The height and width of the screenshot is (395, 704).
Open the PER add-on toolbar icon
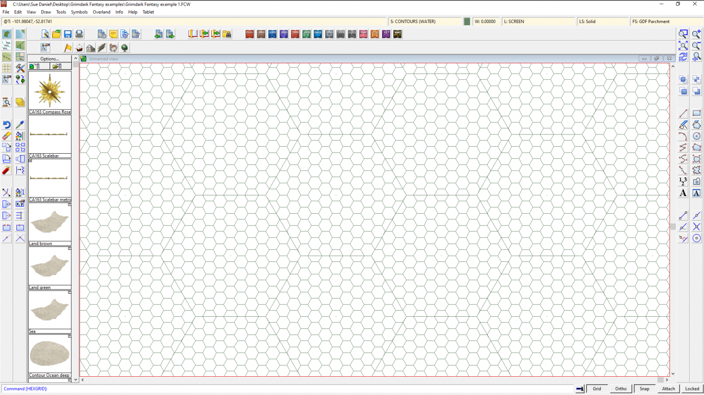tap(306, 34)
